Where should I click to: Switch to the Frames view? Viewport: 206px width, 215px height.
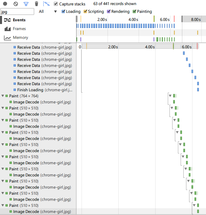tap(19, 29)
